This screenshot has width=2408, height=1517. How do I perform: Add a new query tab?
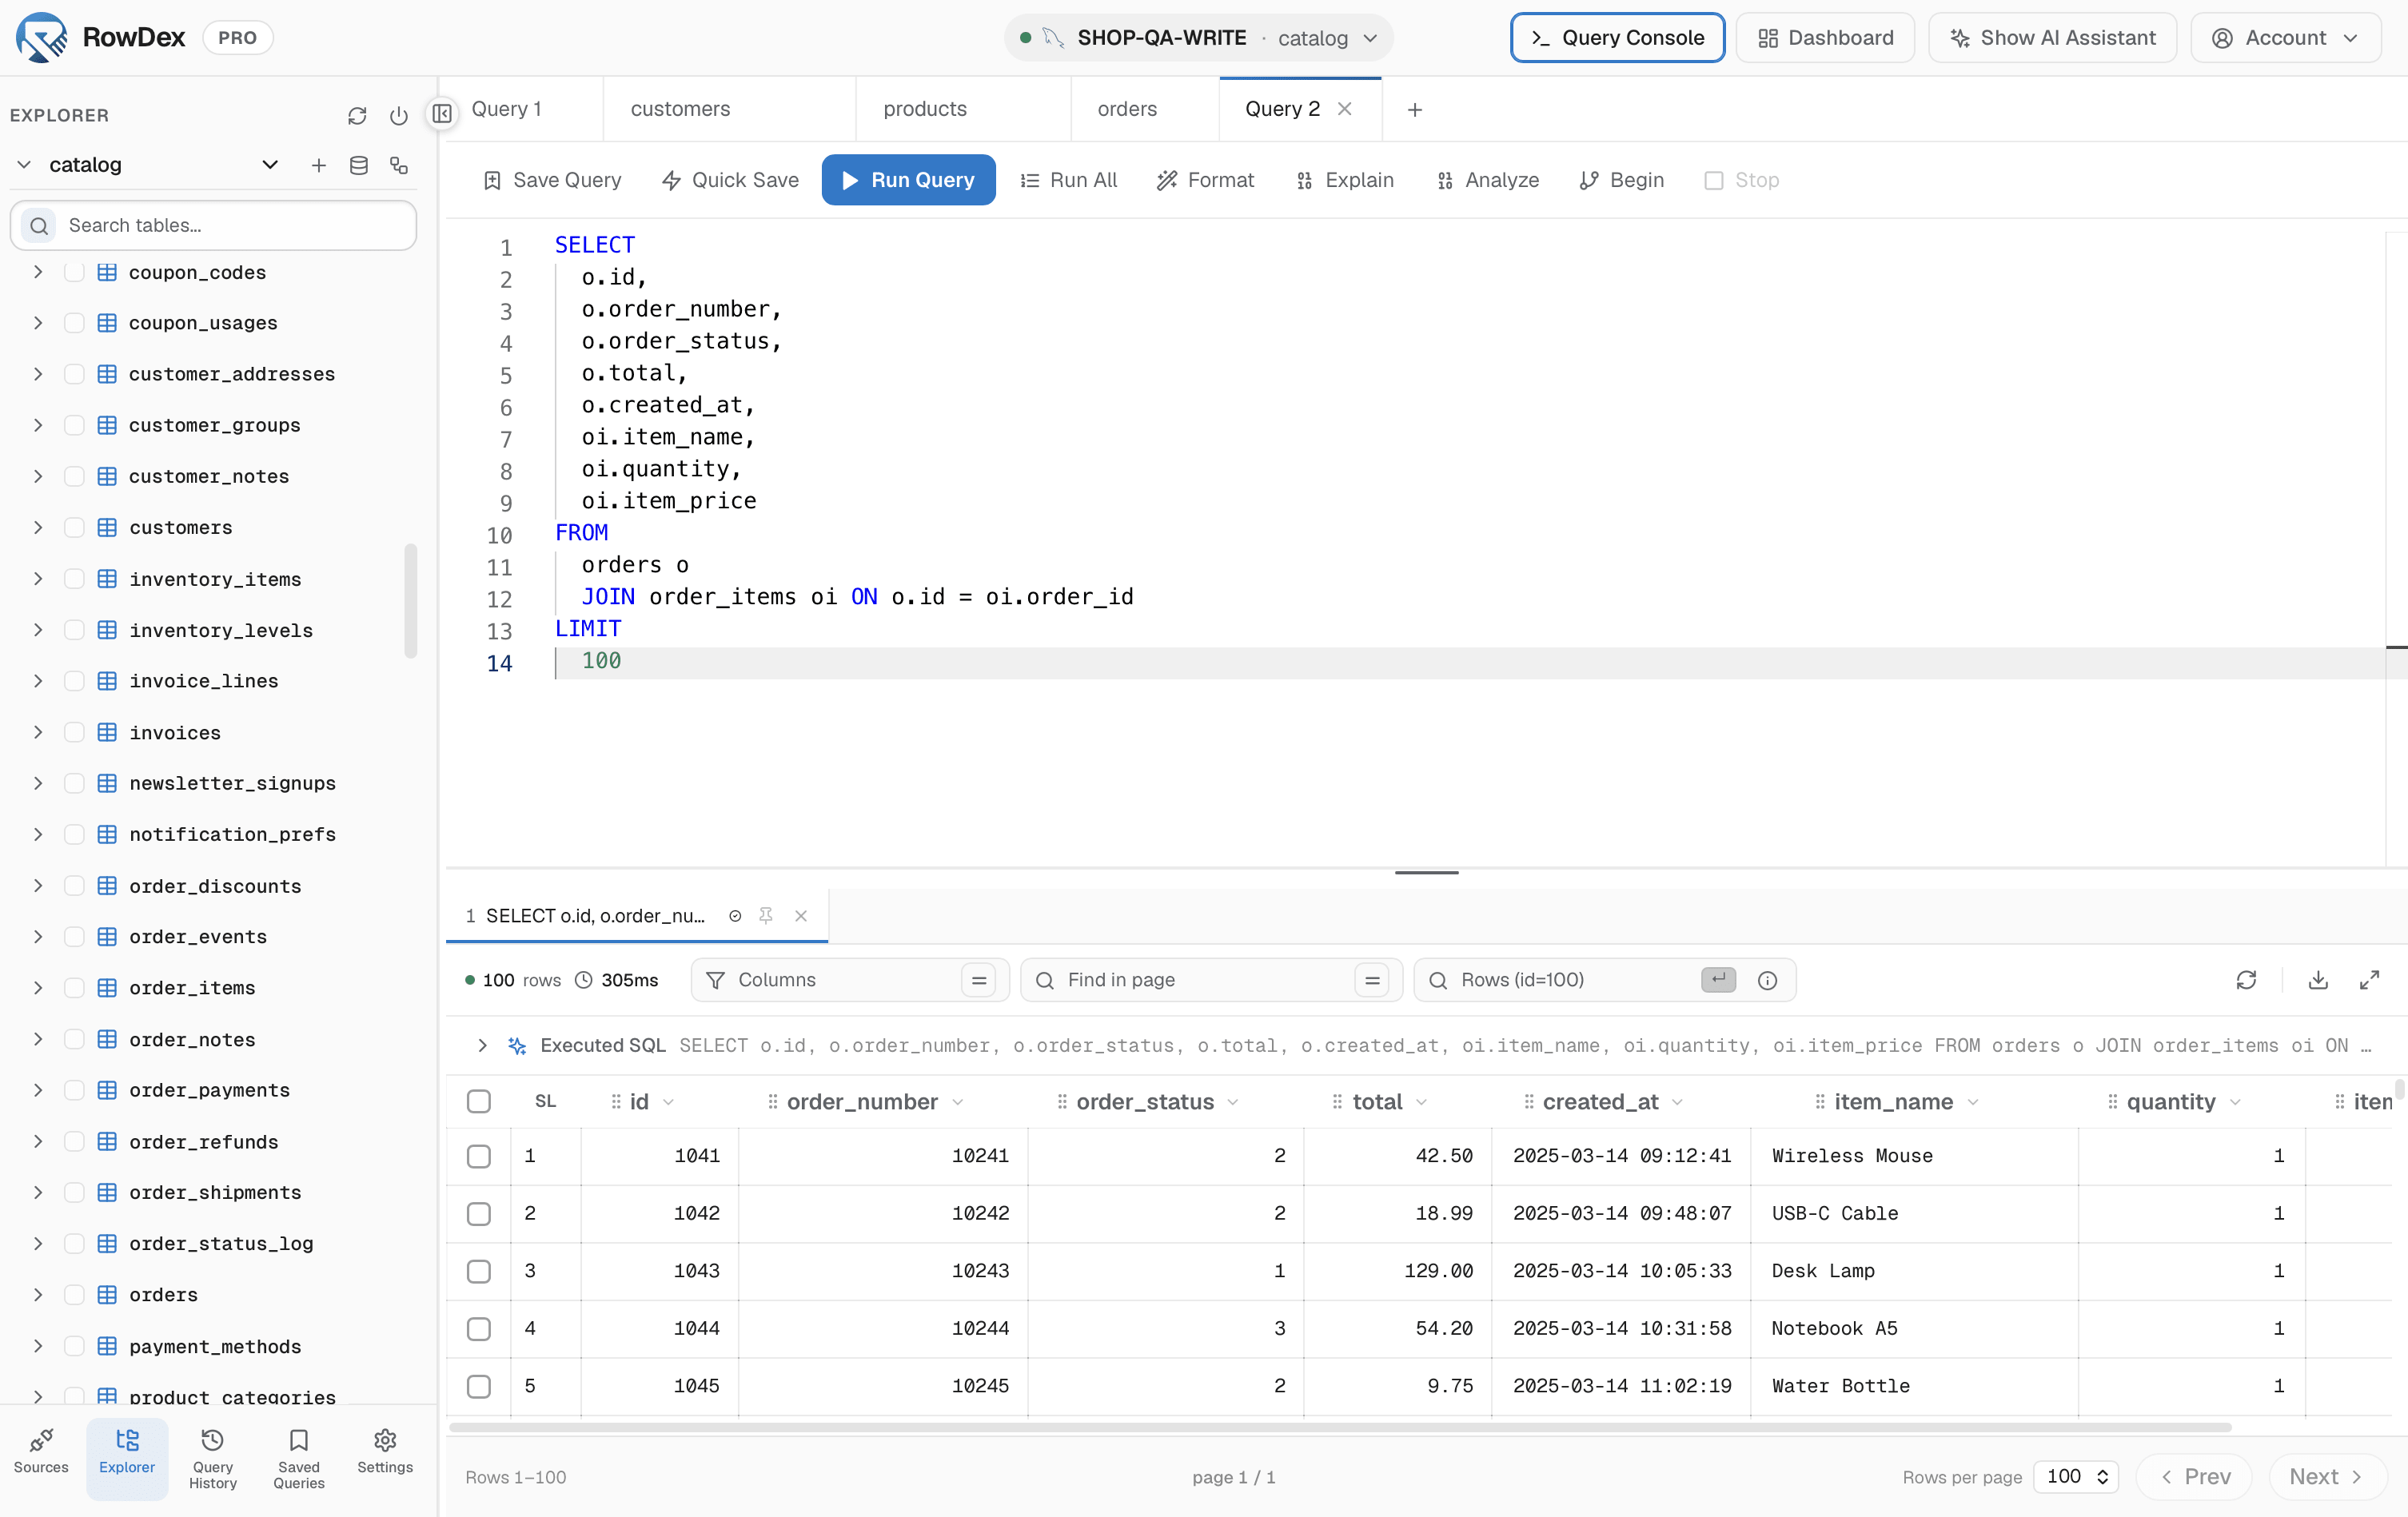(1415, 110)
